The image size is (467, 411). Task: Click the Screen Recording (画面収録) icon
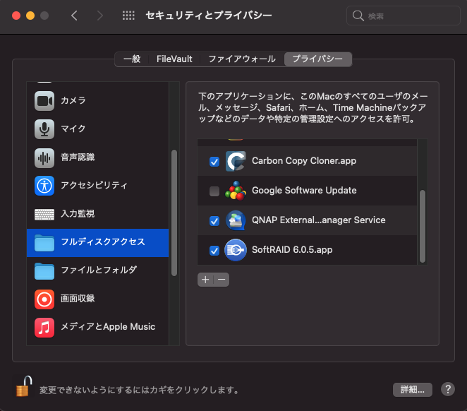click(x=44, y=299)
